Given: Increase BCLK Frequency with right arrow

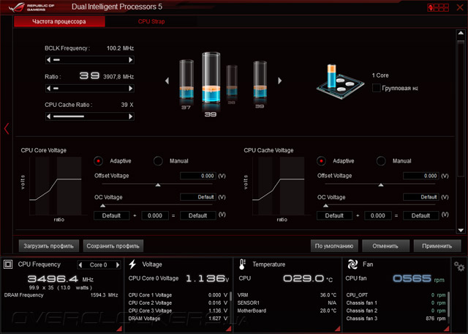Looking at the screenshot, I should [x=131, y=60].
